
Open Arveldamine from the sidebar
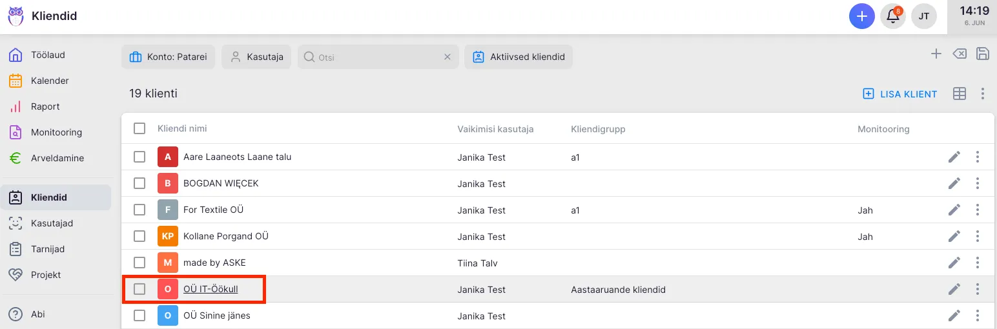point(57,158)
